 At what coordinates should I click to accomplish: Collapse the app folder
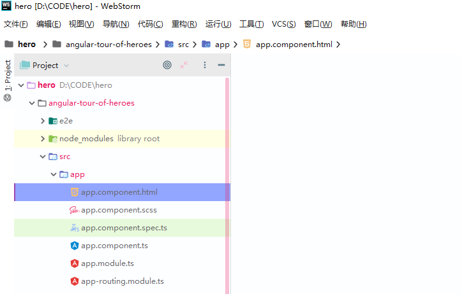click(x=54, y=174)
